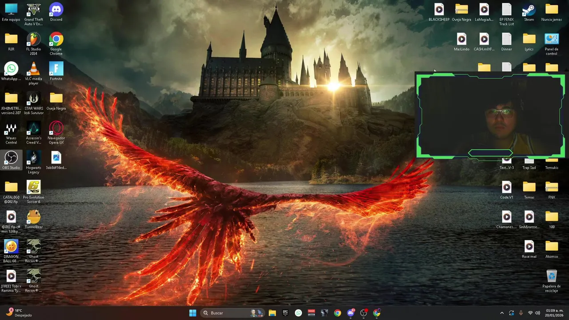Open the Temas folder
The height and width of the screenshot is (320, 569).
529,190
